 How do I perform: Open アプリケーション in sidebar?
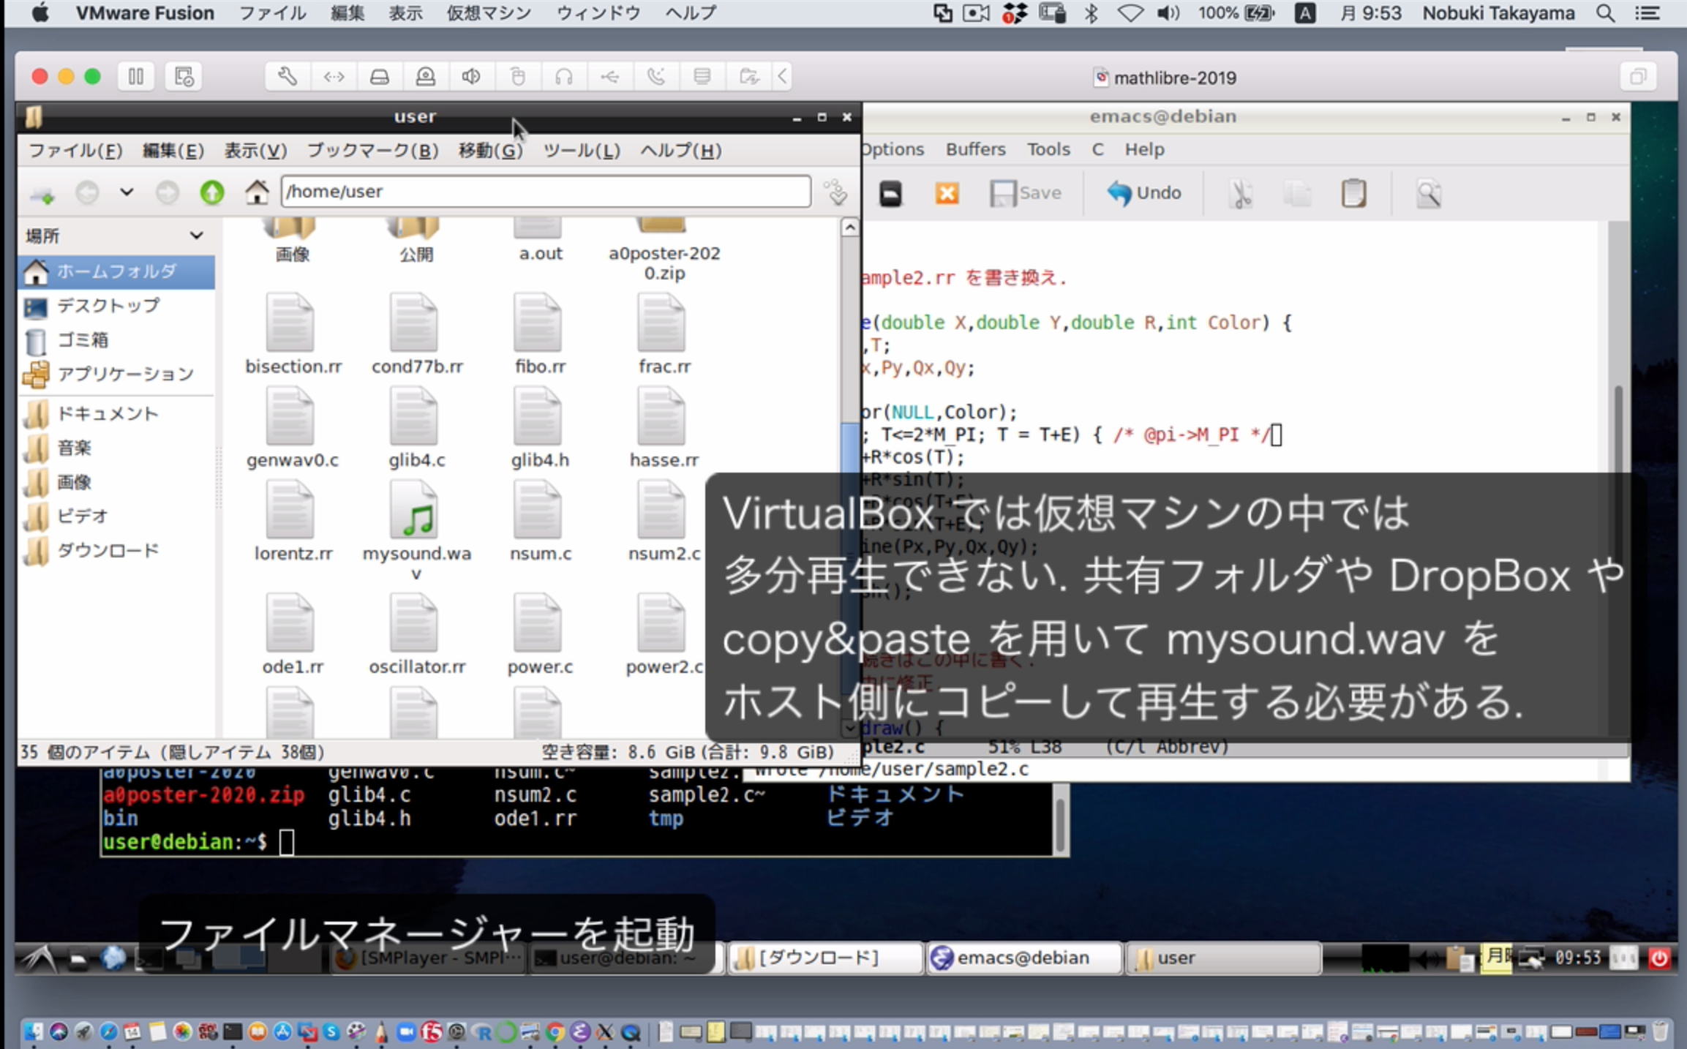(x=116, y=375)
